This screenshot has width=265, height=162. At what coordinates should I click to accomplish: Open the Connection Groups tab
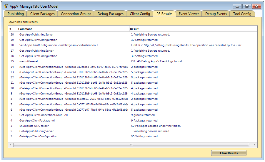pos(76,14)
